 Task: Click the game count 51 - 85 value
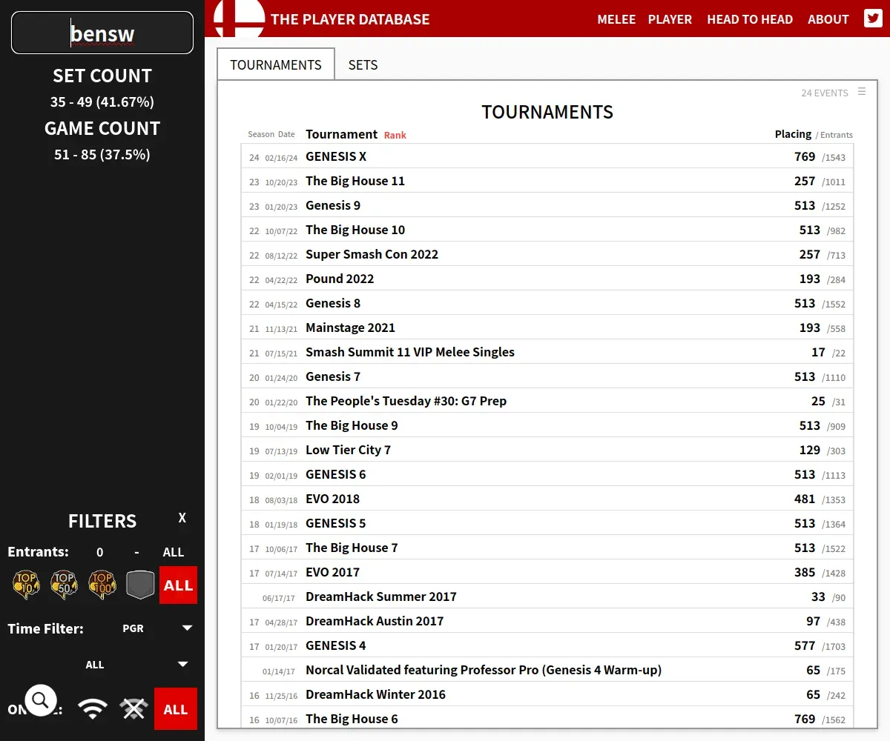coord(102,154)
